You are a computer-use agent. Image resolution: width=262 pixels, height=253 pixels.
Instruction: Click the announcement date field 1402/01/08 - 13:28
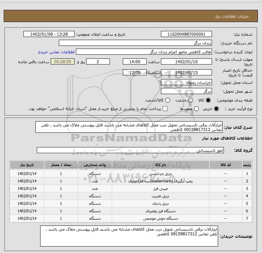pos(49,34)
